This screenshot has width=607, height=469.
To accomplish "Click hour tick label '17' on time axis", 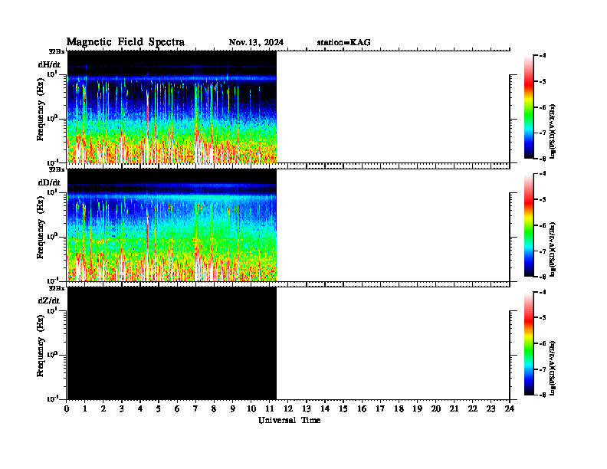I will click(x=380, y=409).
